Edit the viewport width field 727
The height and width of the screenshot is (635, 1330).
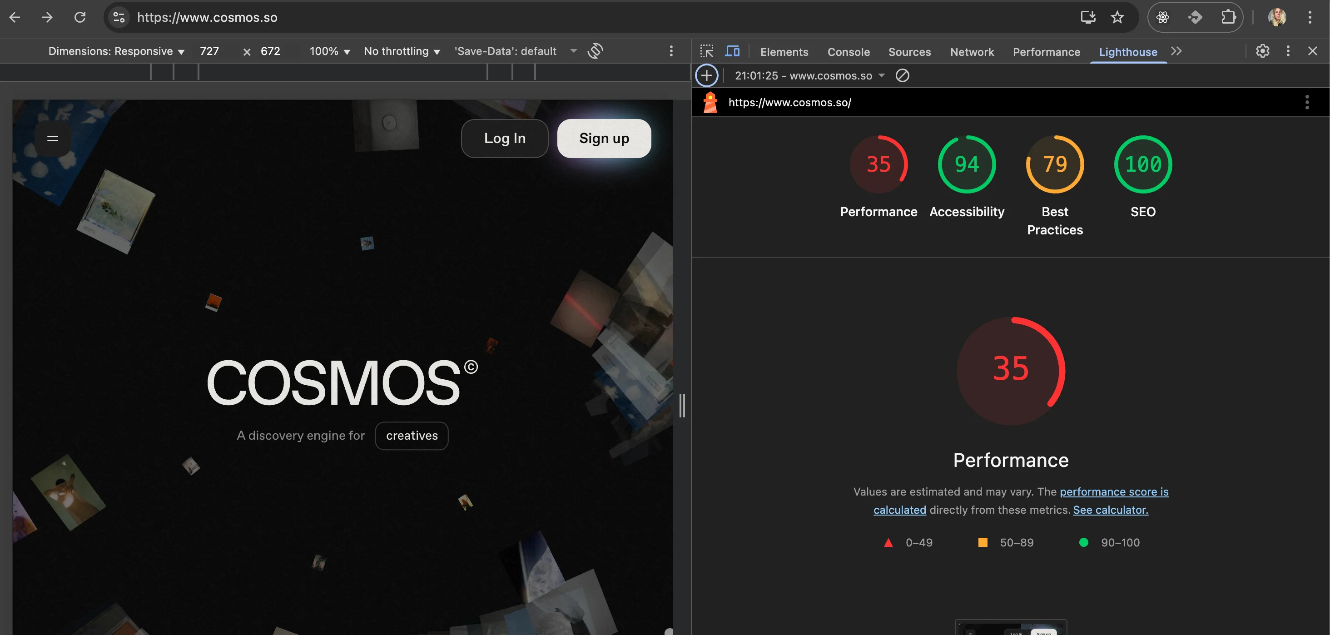[x=209, y=51]
